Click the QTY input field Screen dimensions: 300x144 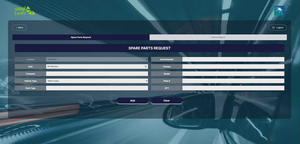click(233, 88)
